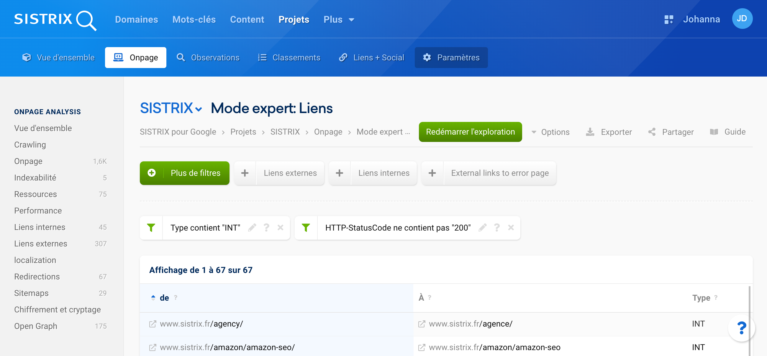Edit the Type contient "INT" filter pencil

pyautogui.click(x=252, y=228)
